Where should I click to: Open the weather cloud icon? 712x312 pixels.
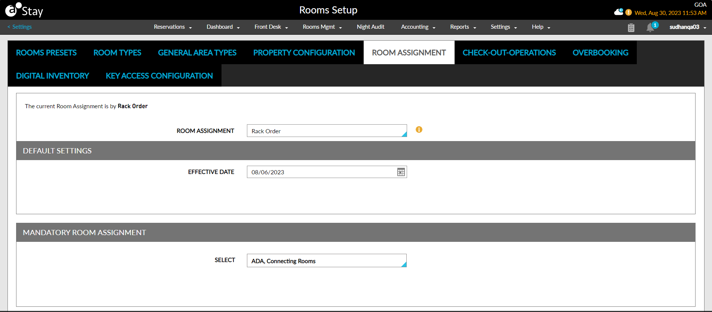pyautogui.click(x=618, y=12)
